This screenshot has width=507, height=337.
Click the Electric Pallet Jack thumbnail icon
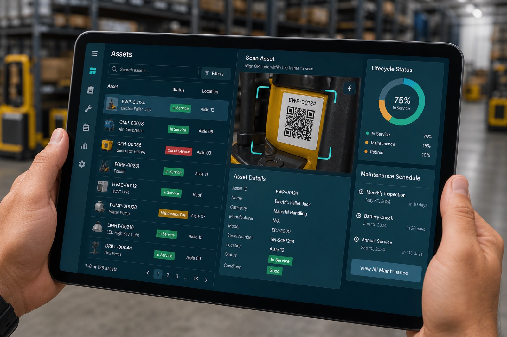(x=112, y=104)
